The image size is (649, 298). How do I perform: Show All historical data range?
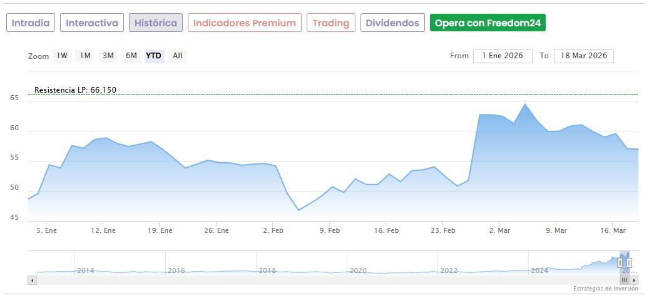click(178, 56)
